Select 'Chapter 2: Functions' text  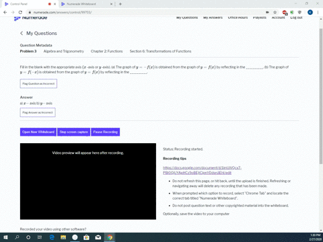(107, 51)
